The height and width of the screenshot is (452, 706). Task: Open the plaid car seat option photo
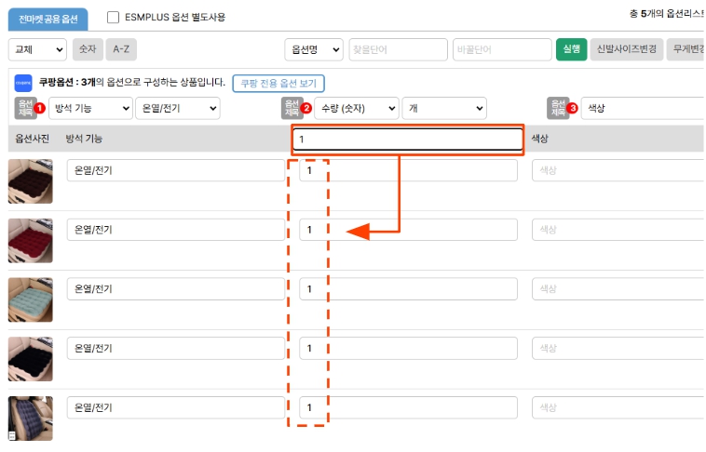coord(30,418)
